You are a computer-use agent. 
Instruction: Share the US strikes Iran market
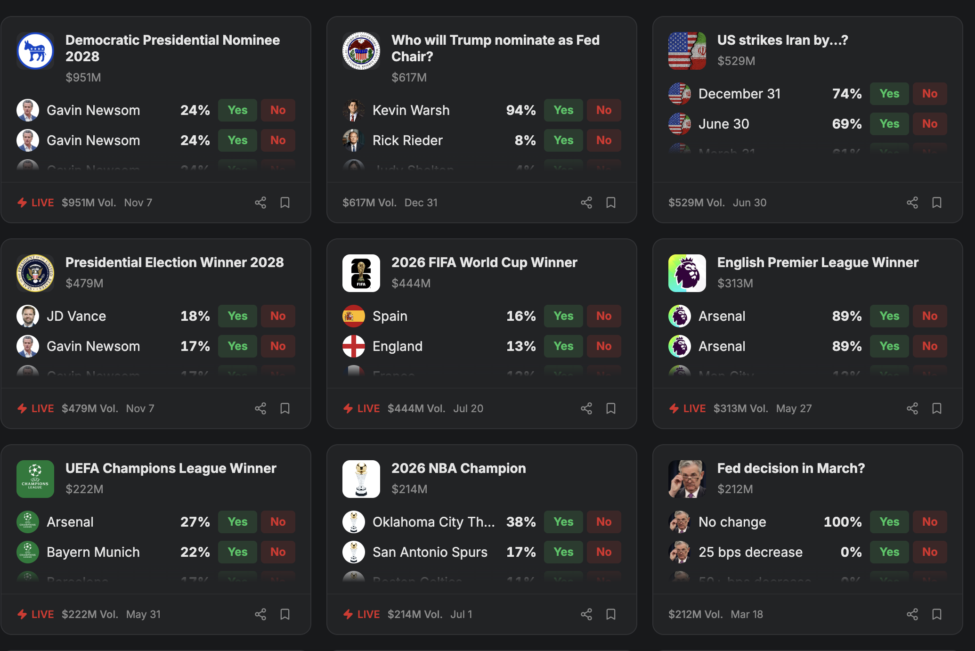tap(912, 203)
